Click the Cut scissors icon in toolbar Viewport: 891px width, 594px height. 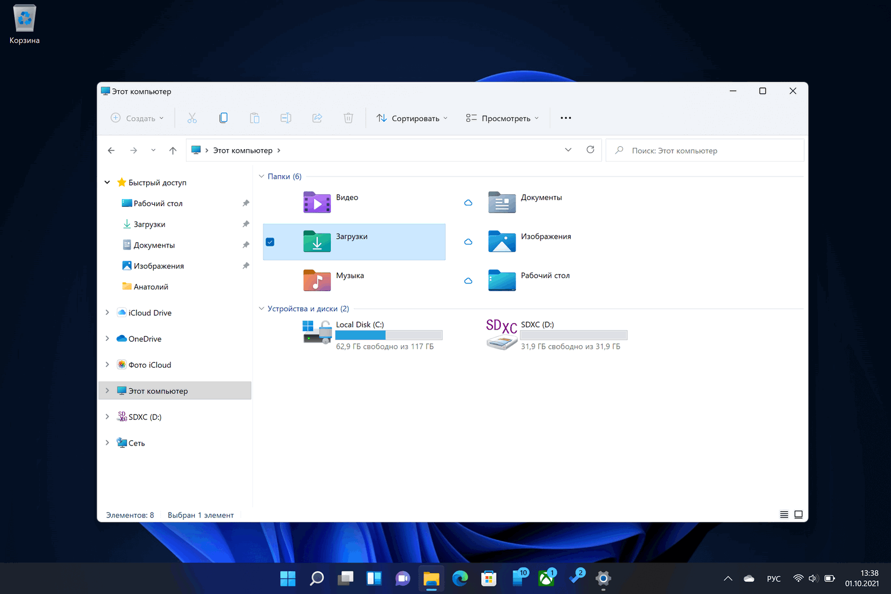click(x=192, y=118)
